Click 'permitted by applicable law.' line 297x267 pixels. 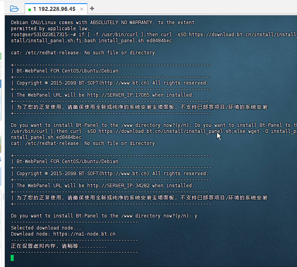tap(50, 29)
